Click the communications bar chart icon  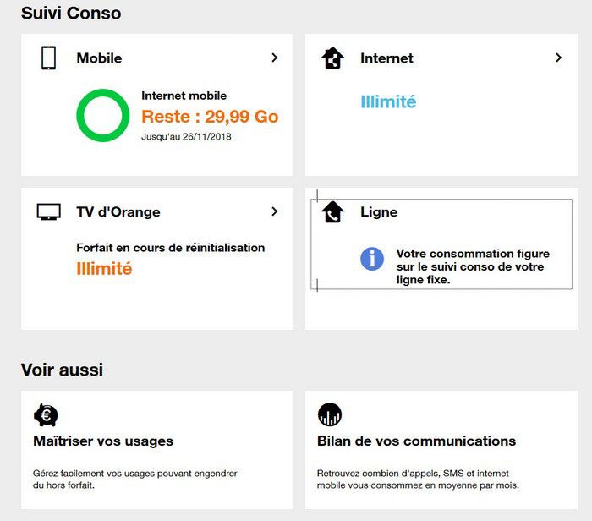[330, 414]
